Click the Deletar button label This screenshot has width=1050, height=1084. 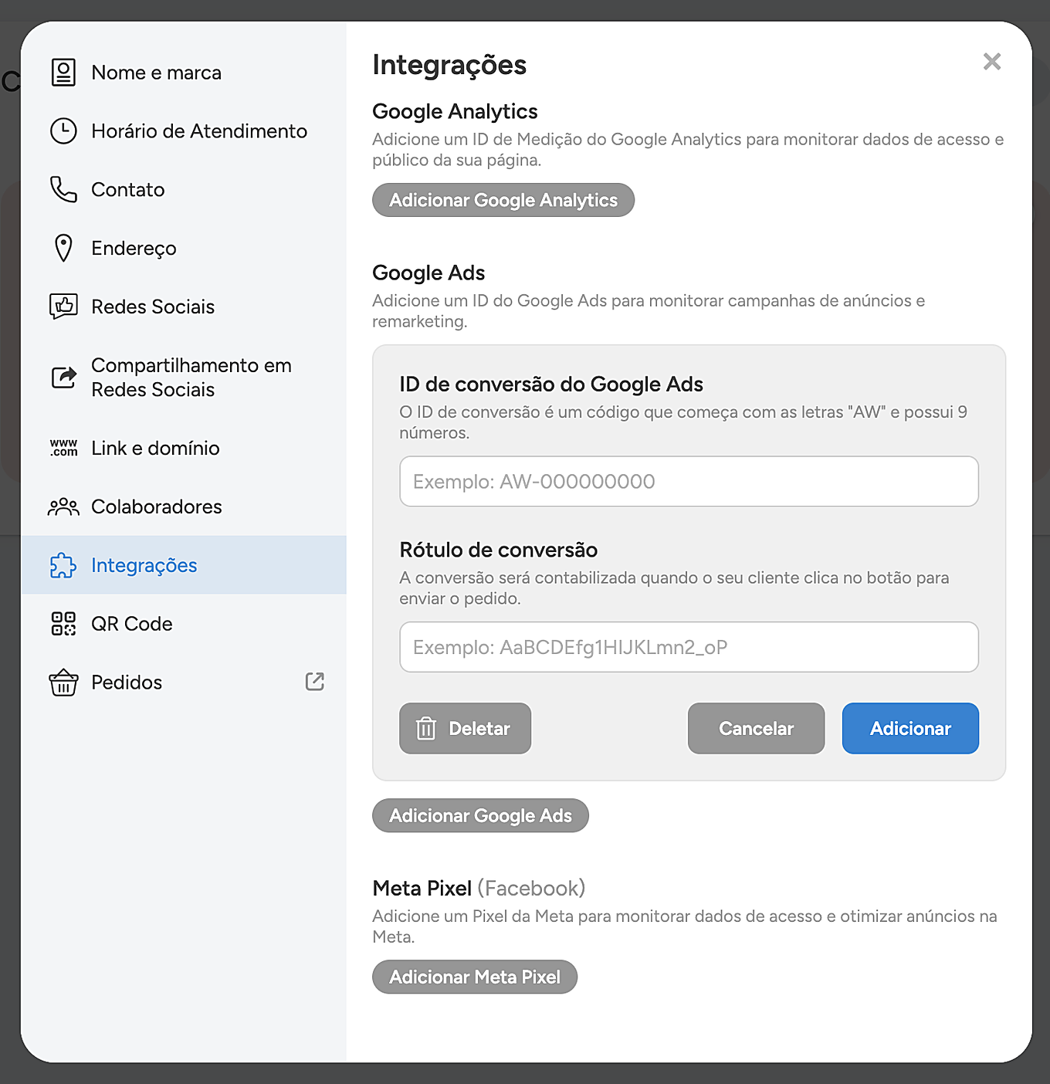point(479,728)
